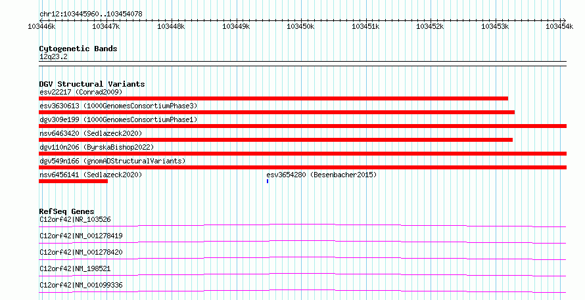Click the ruler's left arrowhead
Image resolution: width=585 pixels, height=300 pixels.
click(x=41, y=20)
